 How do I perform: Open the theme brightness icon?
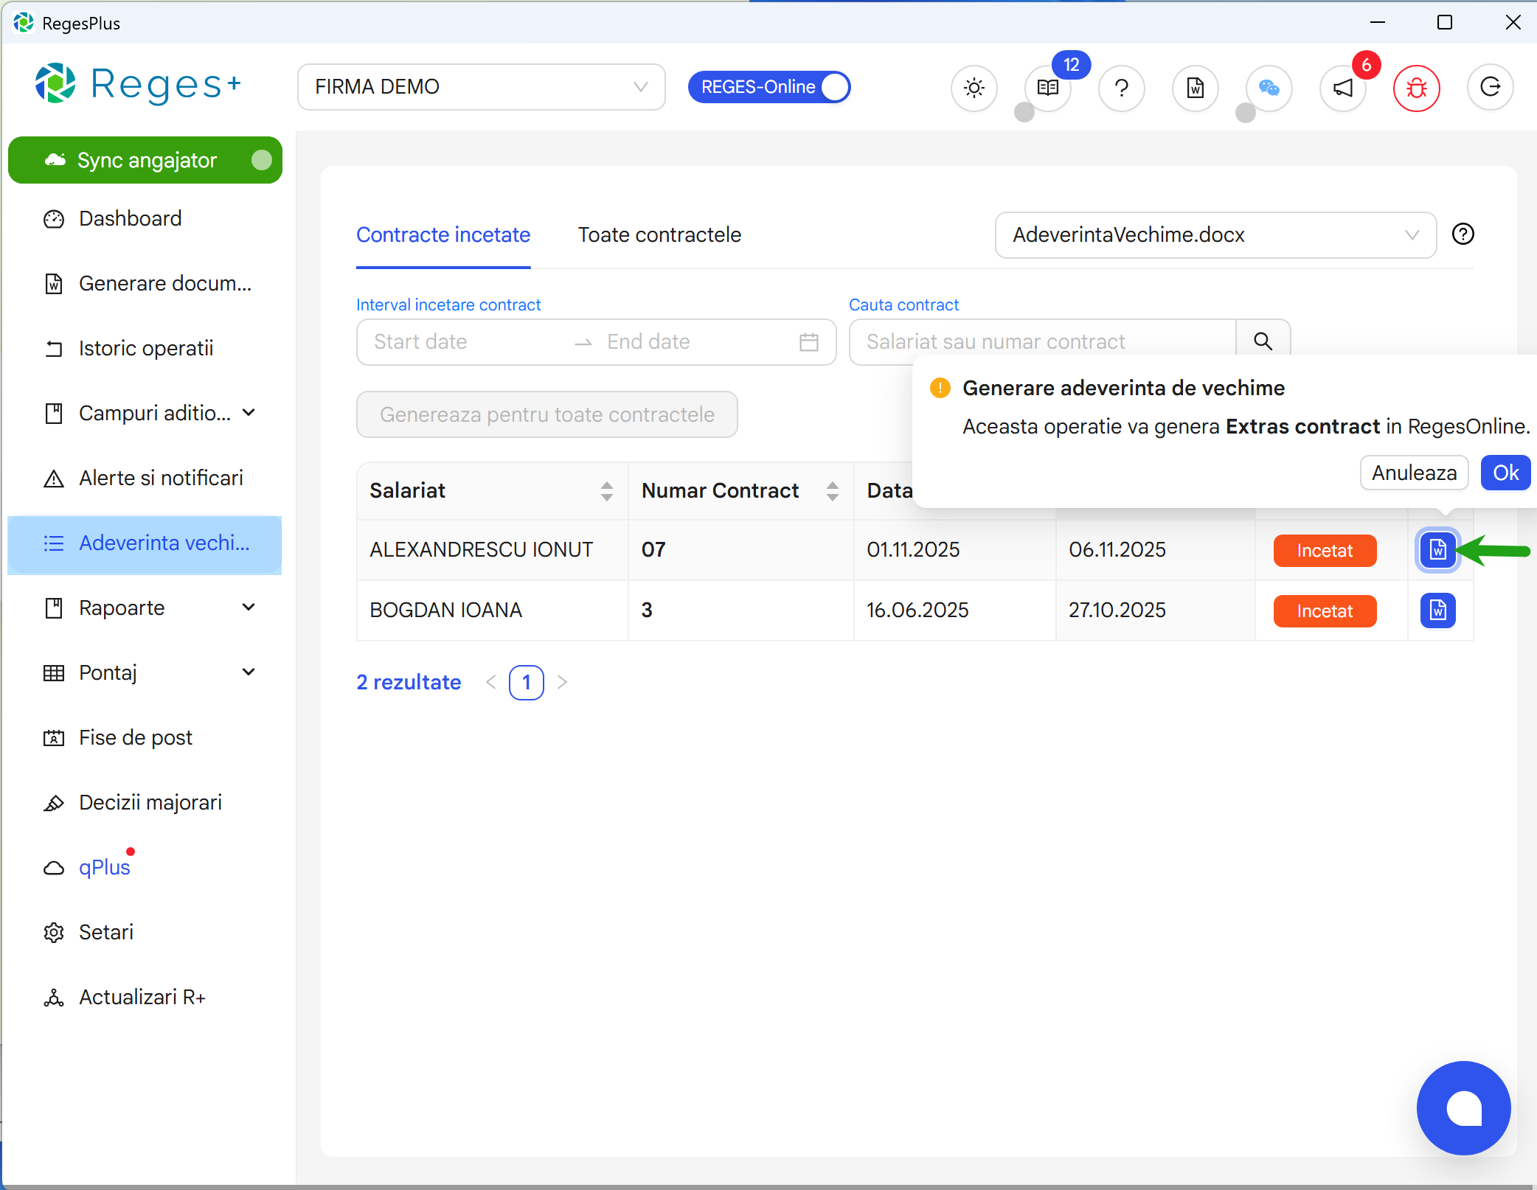click(974, 88)
